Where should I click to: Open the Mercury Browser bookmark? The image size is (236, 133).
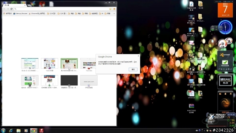[20, 14]
